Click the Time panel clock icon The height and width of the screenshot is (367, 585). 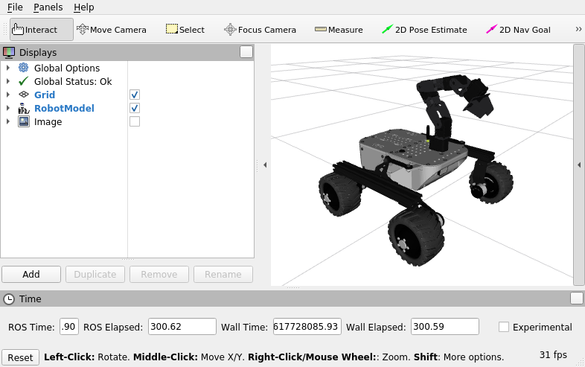tap(9, 299)
